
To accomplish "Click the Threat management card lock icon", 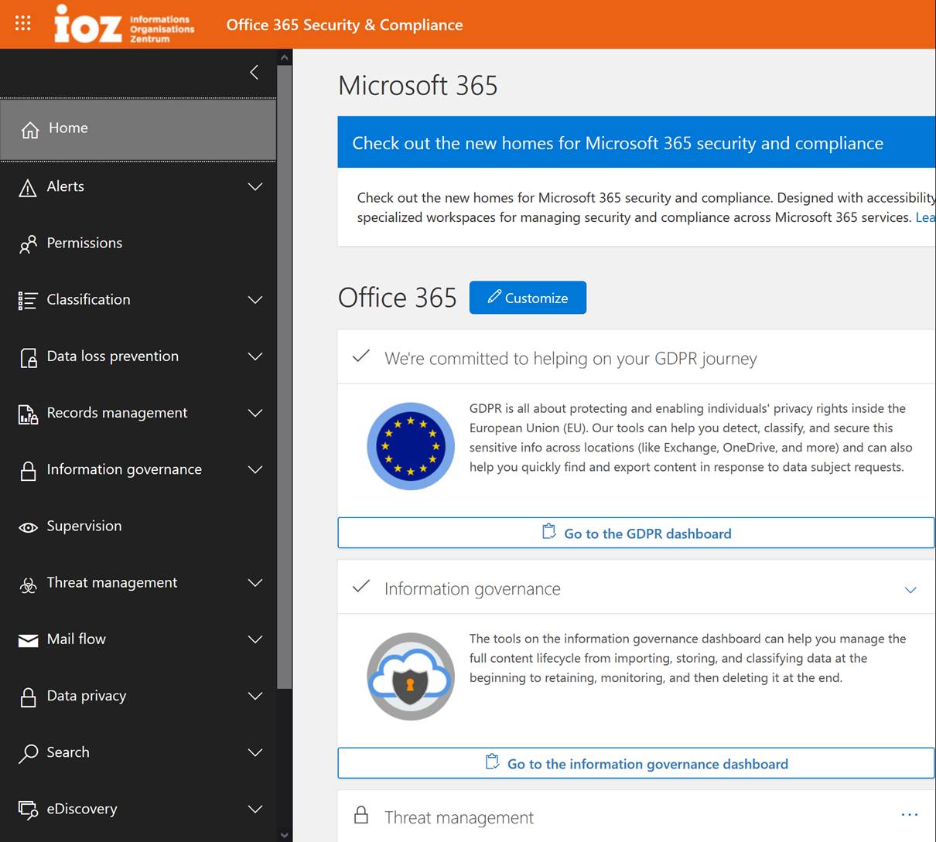I will 360,815.
